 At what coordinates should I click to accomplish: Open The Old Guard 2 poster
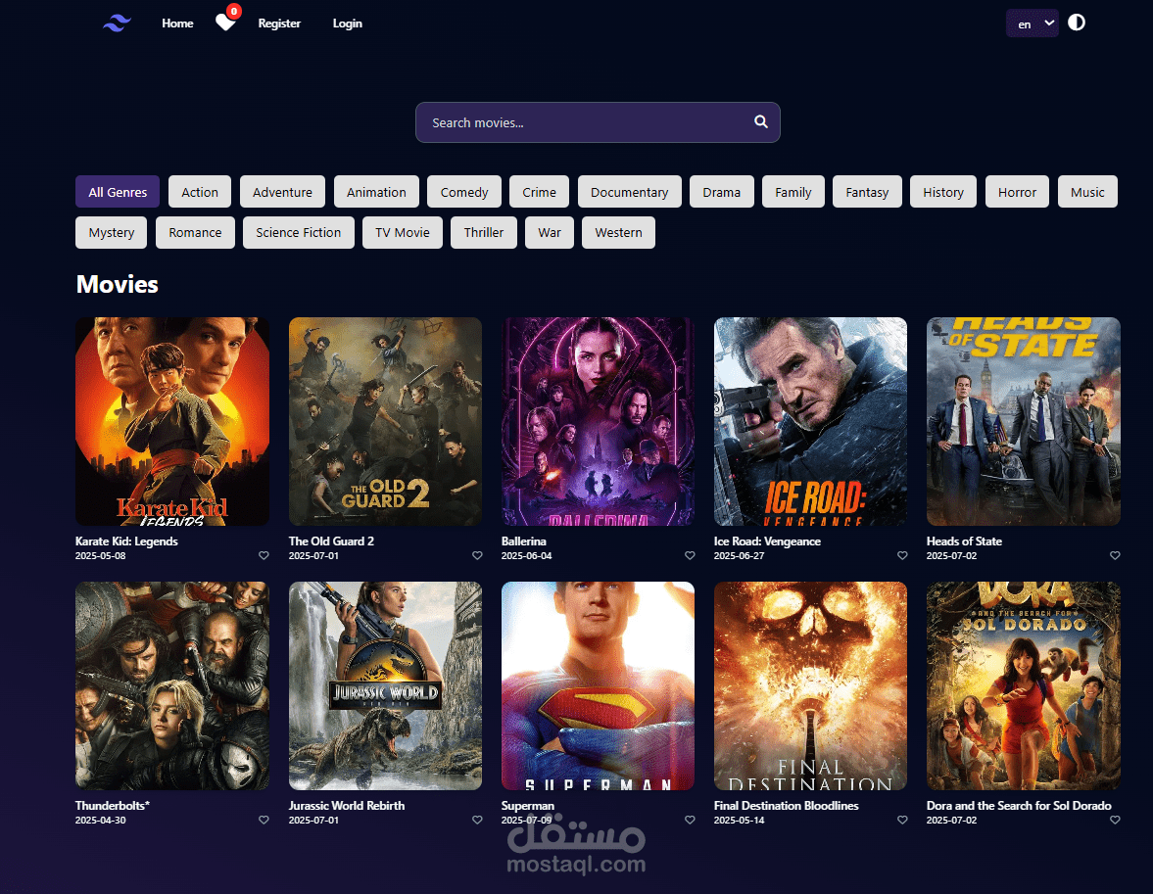coord(385,421)
